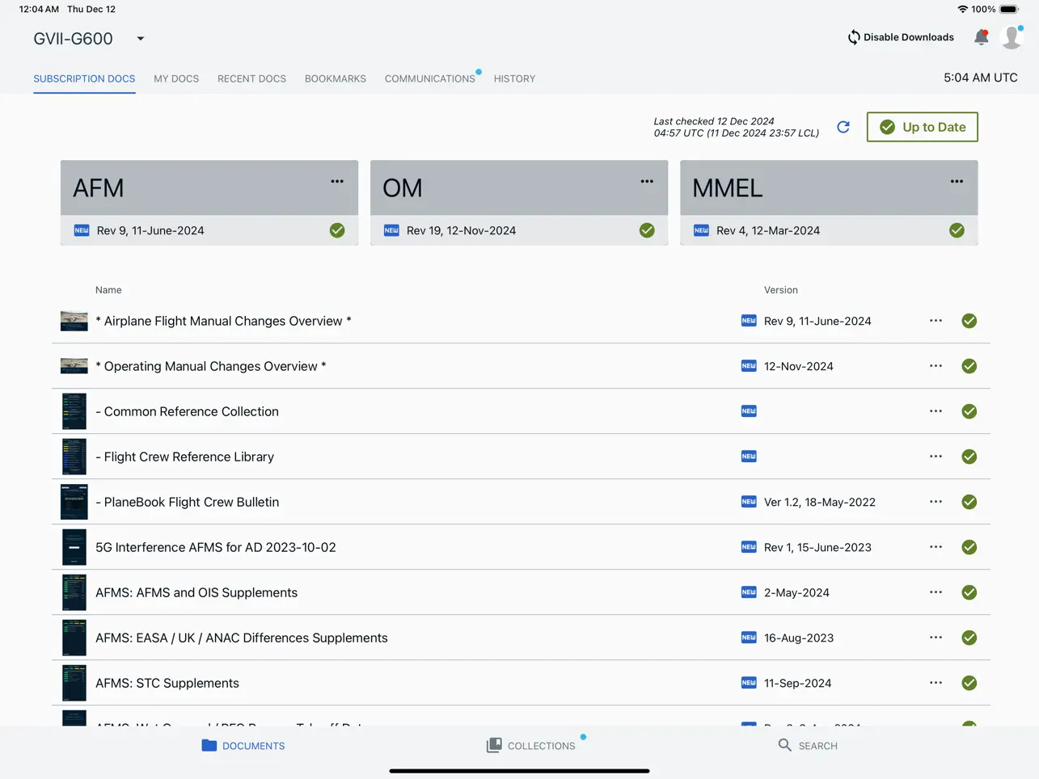Open MMEL card options menu
The width and height of the screenshot is (1039, 779).
click(957, 182)
